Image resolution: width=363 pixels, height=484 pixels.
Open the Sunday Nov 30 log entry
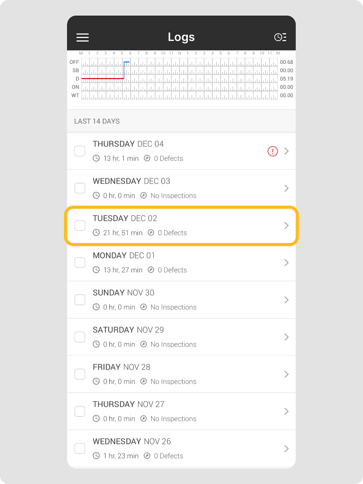click(x=181, y=300)
